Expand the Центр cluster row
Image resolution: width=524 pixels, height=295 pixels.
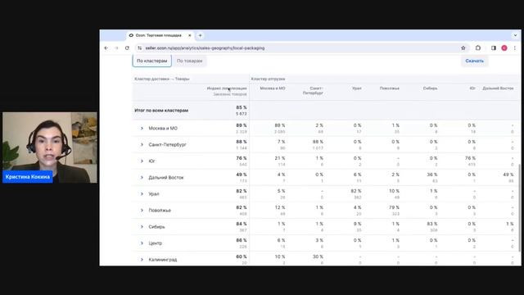coord(142,243)
